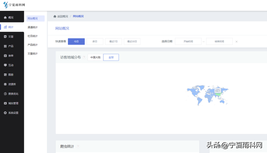267x153 pixels.
Task: Select 最近30日 quick view button
Action: [132, 42]
